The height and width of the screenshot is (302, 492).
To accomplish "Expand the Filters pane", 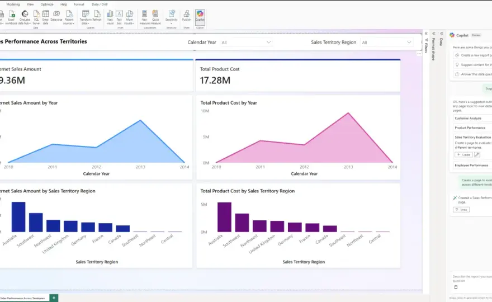I will [426, 34].
